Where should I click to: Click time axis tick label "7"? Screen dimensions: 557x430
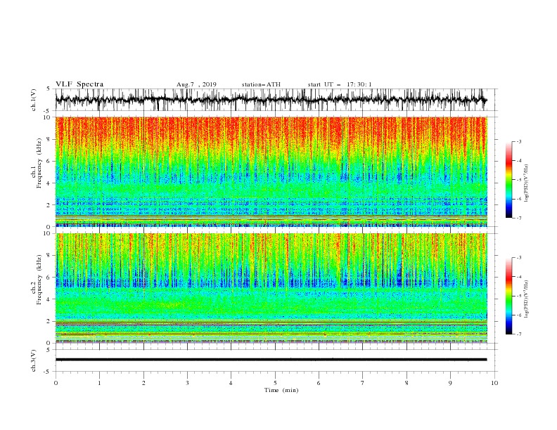click(x=363, y=383)
